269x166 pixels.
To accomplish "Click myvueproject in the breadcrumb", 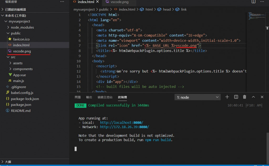I will (84, 9).
